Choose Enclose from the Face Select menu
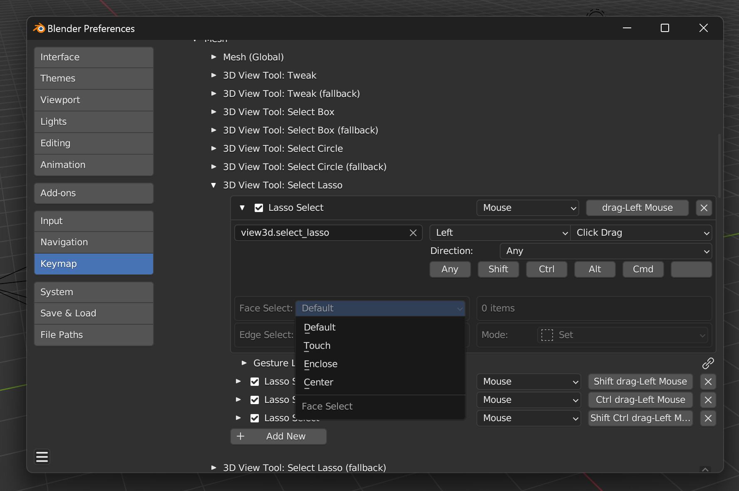This screenshot has width=739, height=491. coord(380,364)
